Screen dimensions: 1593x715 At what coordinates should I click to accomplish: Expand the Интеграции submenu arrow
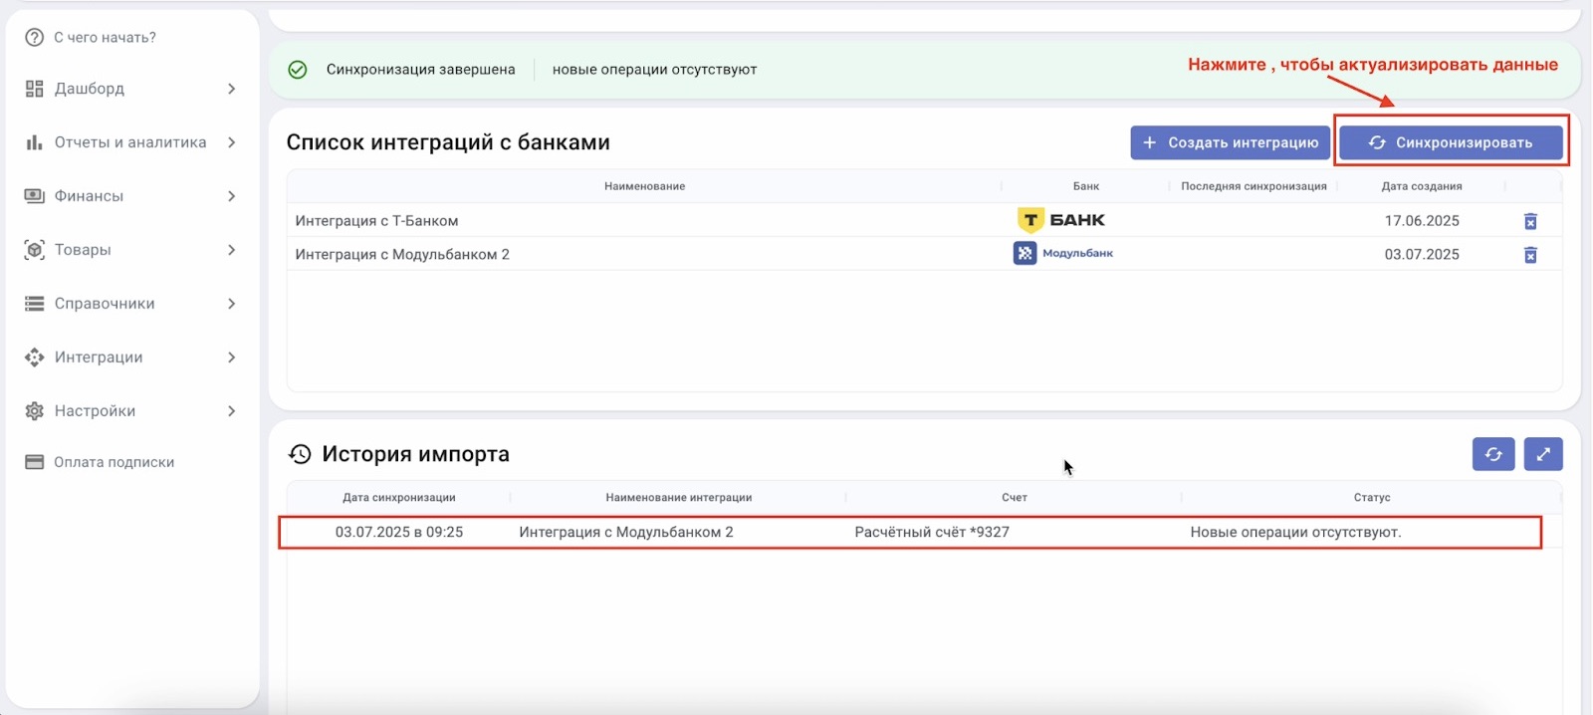(231, 357)
